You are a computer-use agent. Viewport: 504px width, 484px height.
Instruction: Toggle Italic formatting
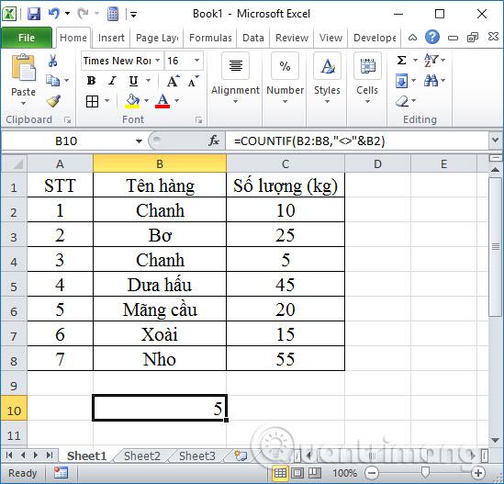(x=112, y=81)
